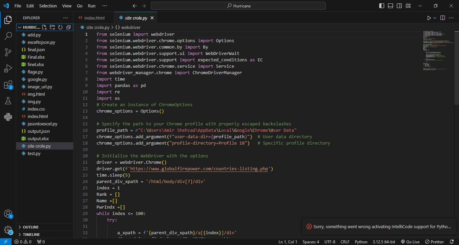Click the Split Editor Right icon
The image size is (459, 245).
pos(442,18)
